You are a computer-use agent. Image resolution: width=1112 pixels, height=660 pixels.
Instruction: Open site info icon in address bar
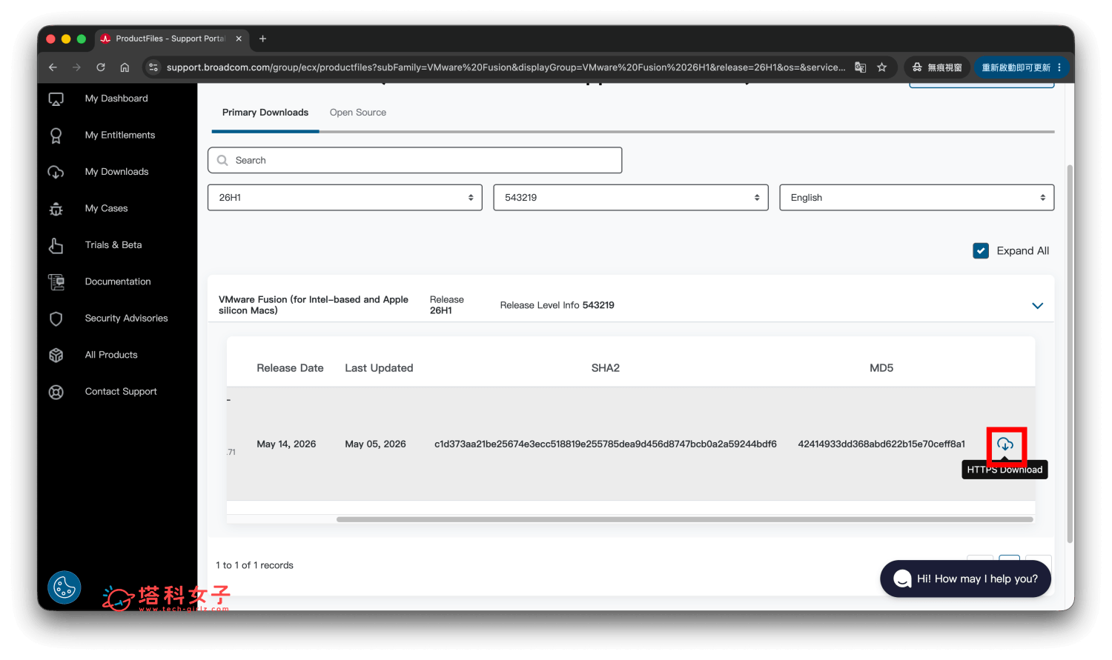153,67
